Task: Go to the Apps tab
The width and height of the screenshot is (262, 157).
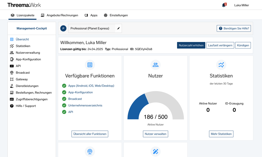Action: [x=91, y=15]
